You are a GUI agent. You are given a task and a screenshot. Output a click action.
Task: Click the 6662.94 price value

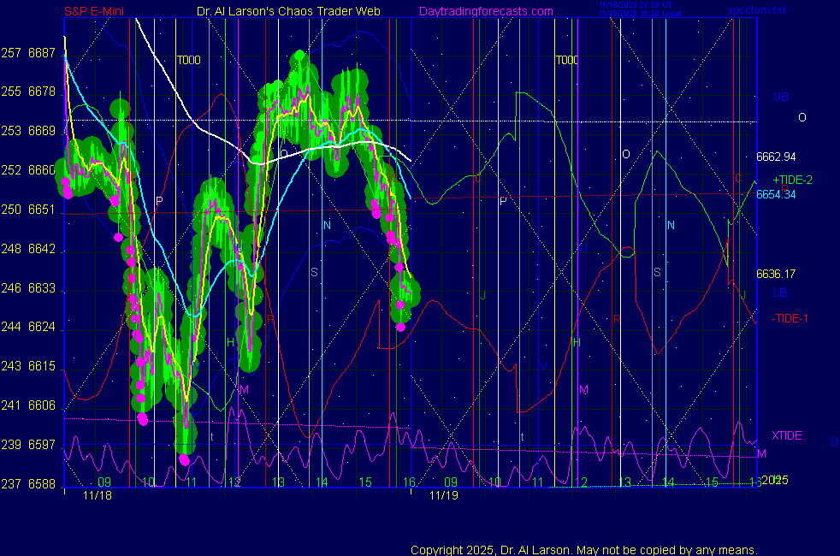(x=776, y=157)
